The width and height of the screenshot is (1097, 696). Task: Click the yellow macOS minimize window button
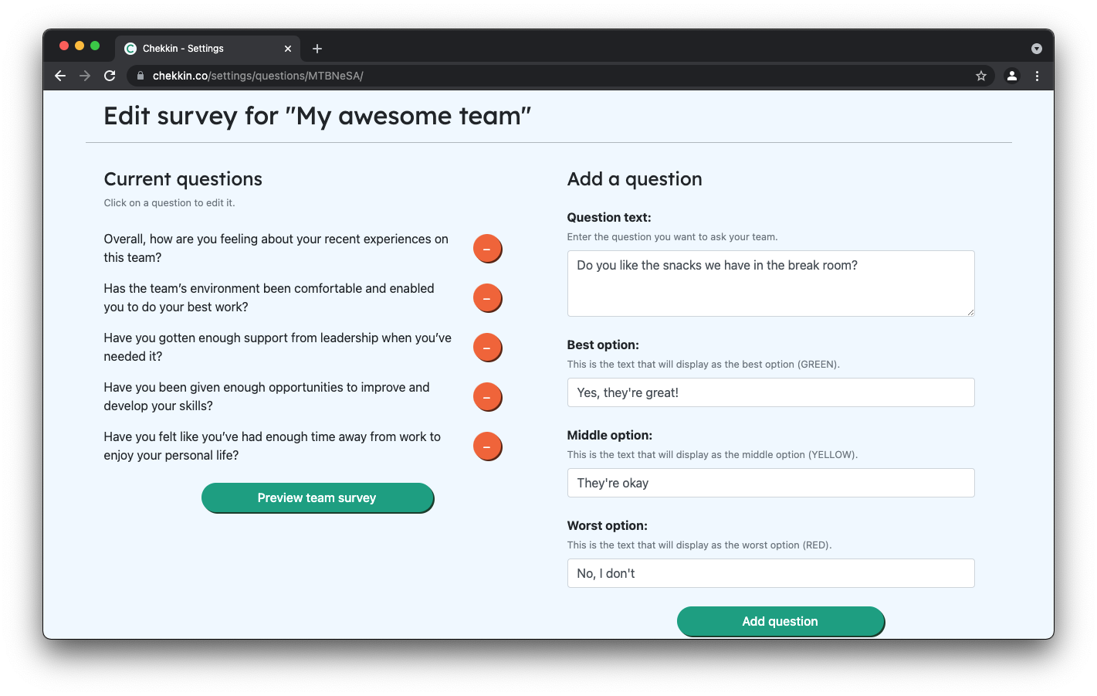[x=80, y=46]
